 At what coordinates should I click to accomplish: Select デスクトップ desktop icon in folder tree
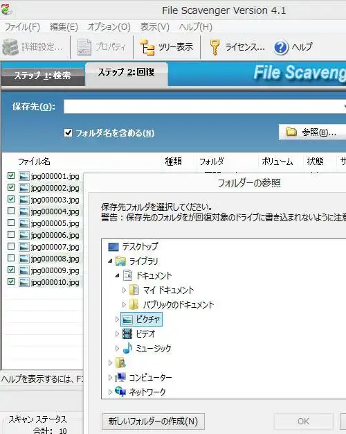pos(113,247)
